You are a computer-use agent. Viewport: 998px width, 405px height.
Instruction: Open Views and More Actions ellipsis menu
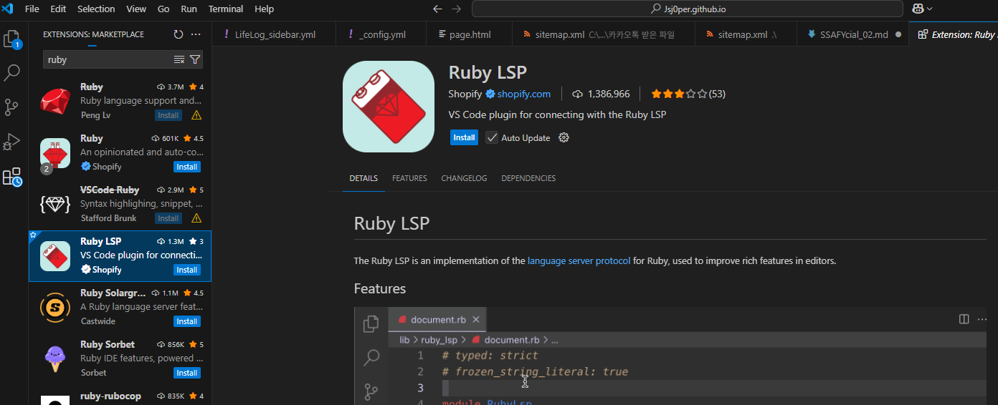[196, 34]
